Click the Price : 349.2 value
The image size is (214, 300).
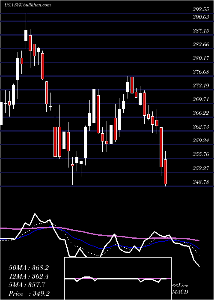(x=29, y=294)
